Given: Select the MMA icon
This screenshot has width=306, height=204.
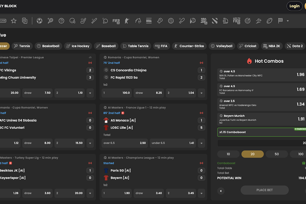Looking at the screenshot, I should tap(149, 21).
